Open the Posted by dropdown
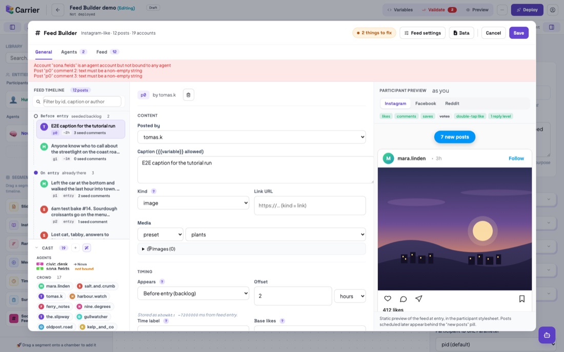Image resolution: width=564 pixels, height=352 pixels. pyautogui.click(x=251, y=137)
